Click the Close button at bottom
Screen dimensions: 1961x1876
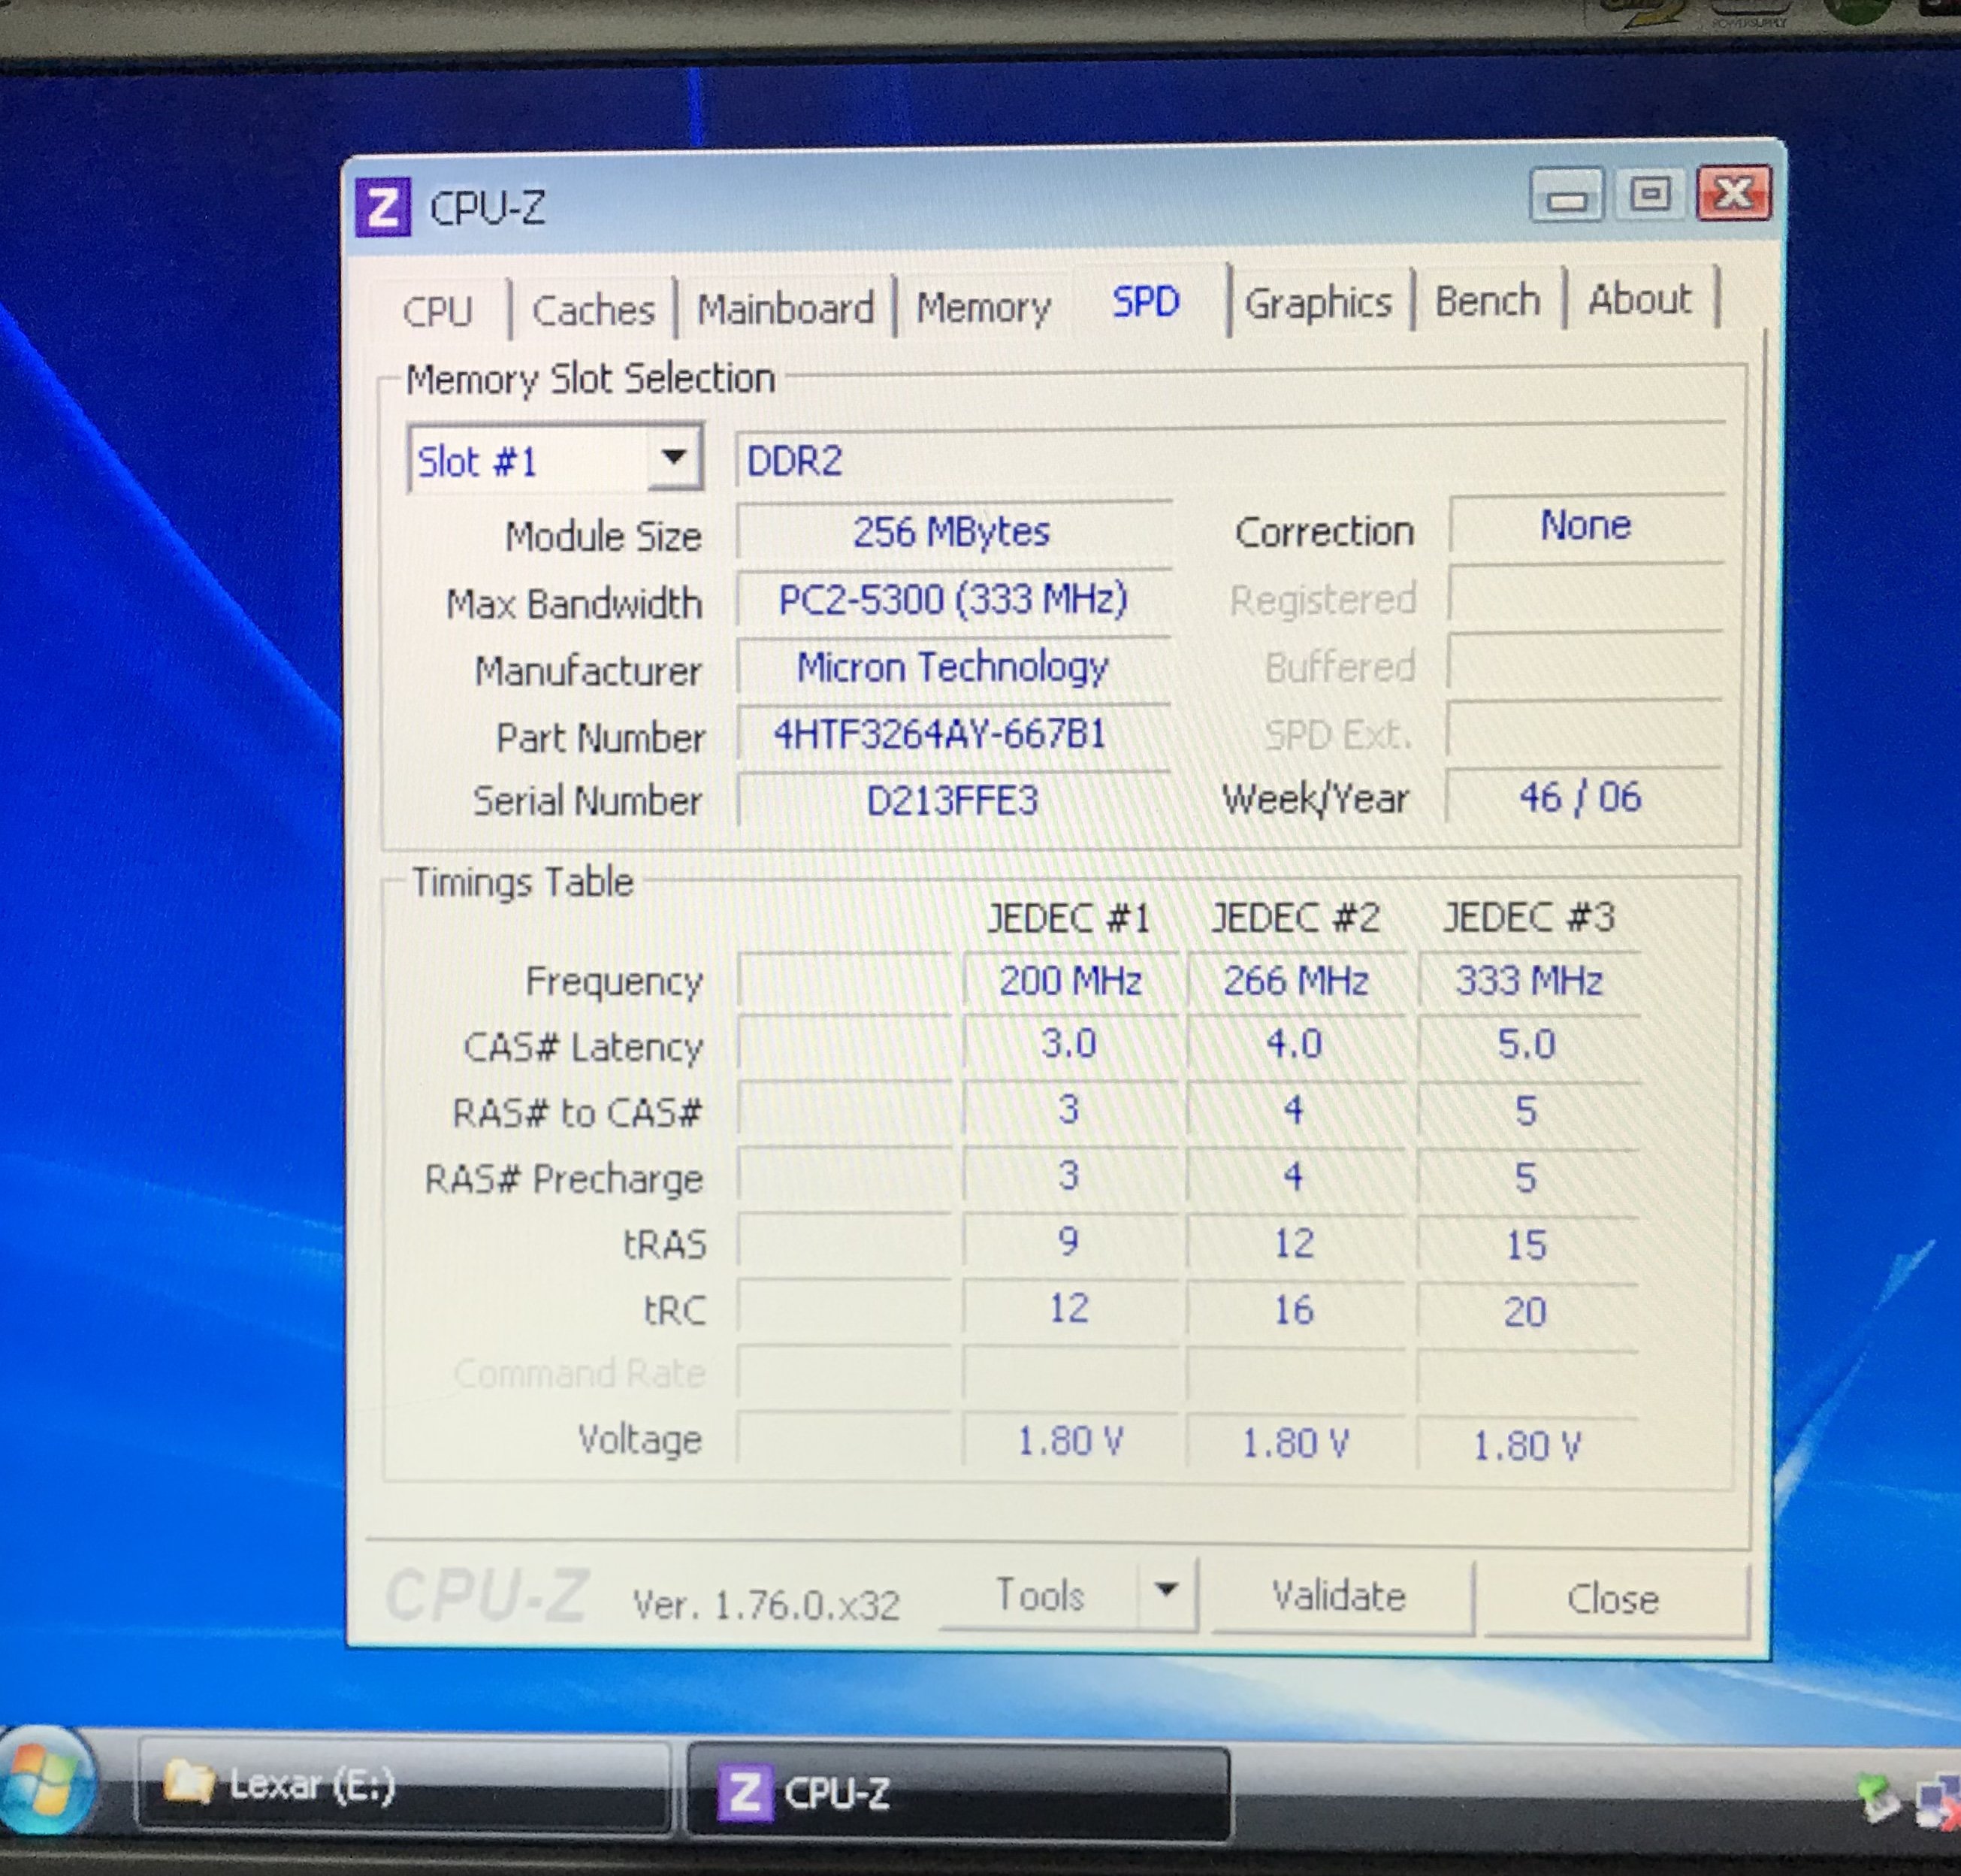1612,1599
